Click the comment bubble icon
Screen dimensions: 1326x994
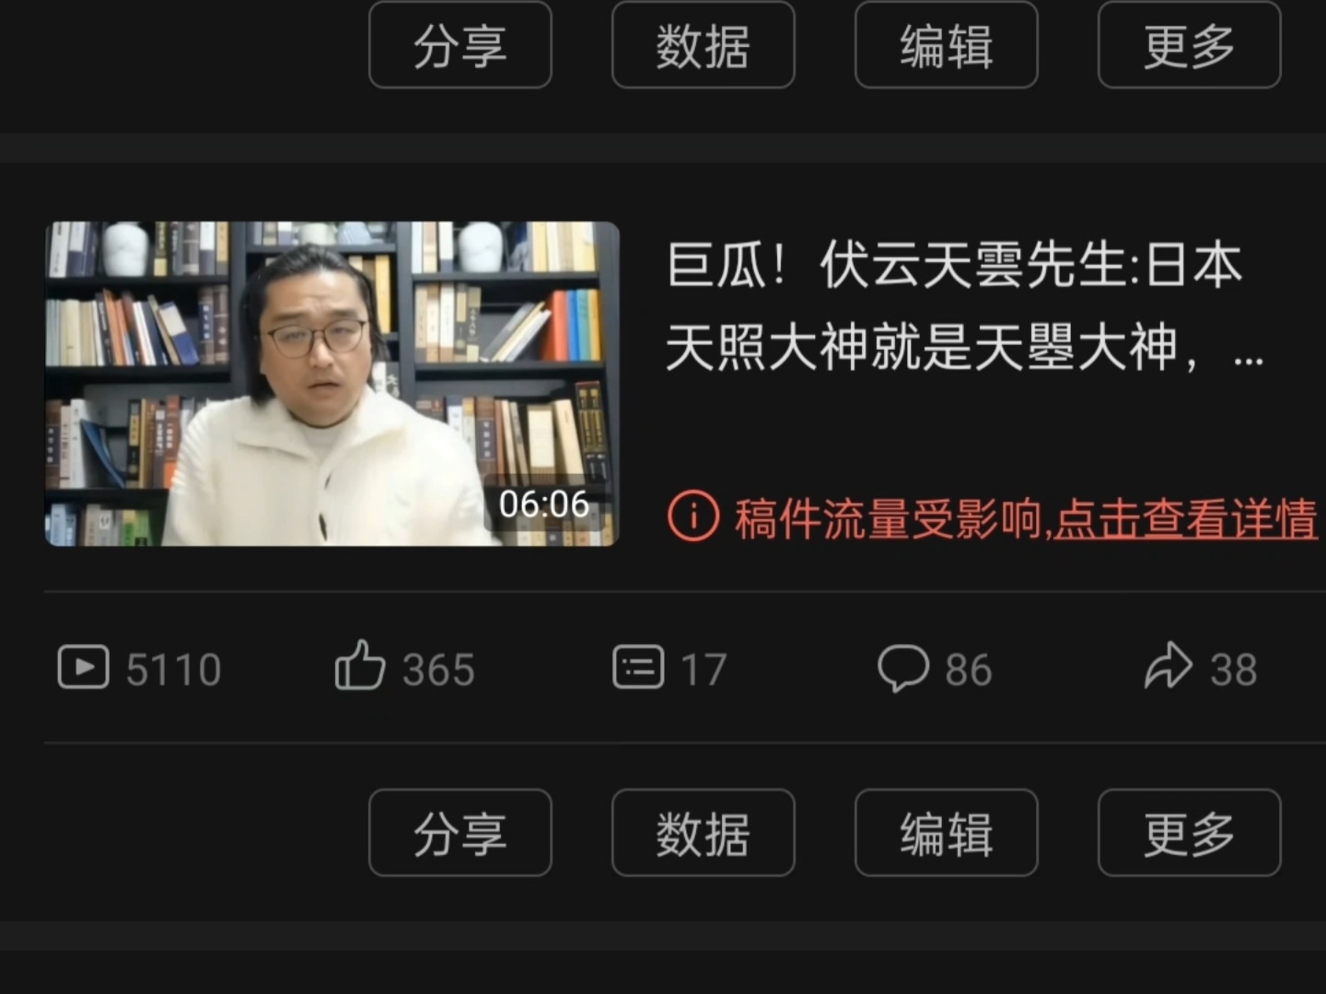tap(903, 668)
